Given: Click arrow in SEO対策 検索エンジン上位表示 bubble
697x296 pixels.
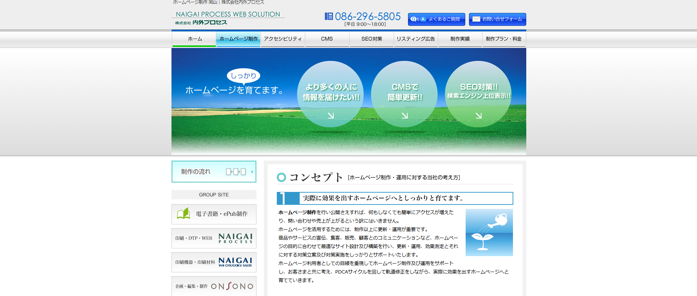Looking at the screenshot, I should tap(479, 116).
